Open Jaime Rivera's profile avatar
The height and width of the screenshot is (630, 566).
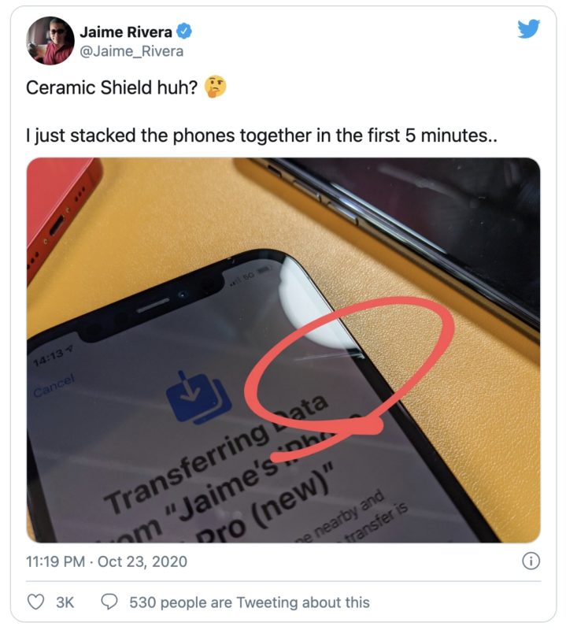[x=50, y=41]
